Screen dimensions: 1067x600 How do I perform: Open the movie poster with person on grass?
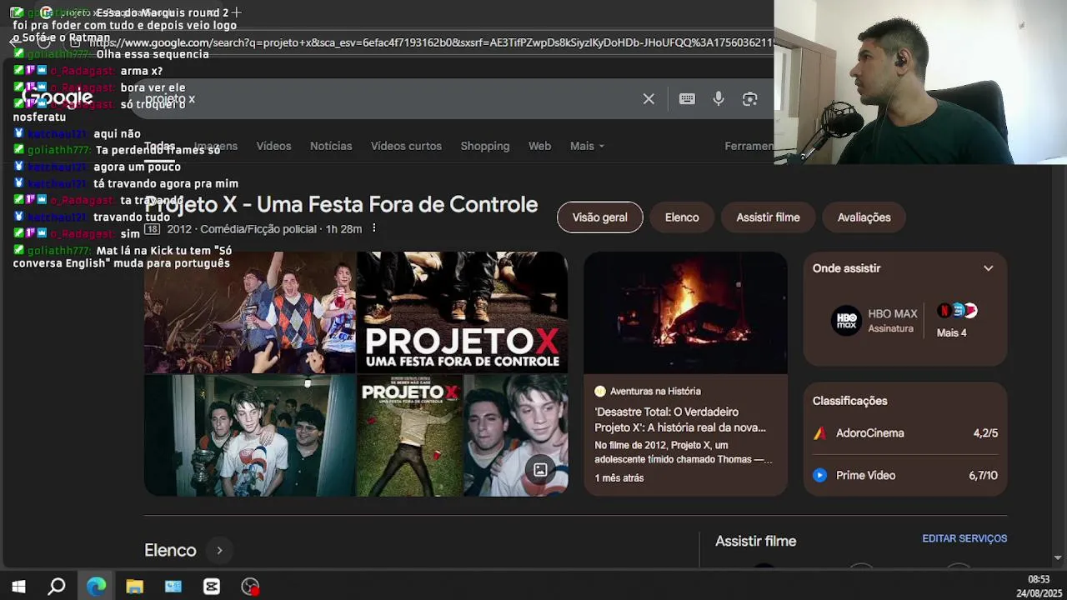(x=409, y=436)
